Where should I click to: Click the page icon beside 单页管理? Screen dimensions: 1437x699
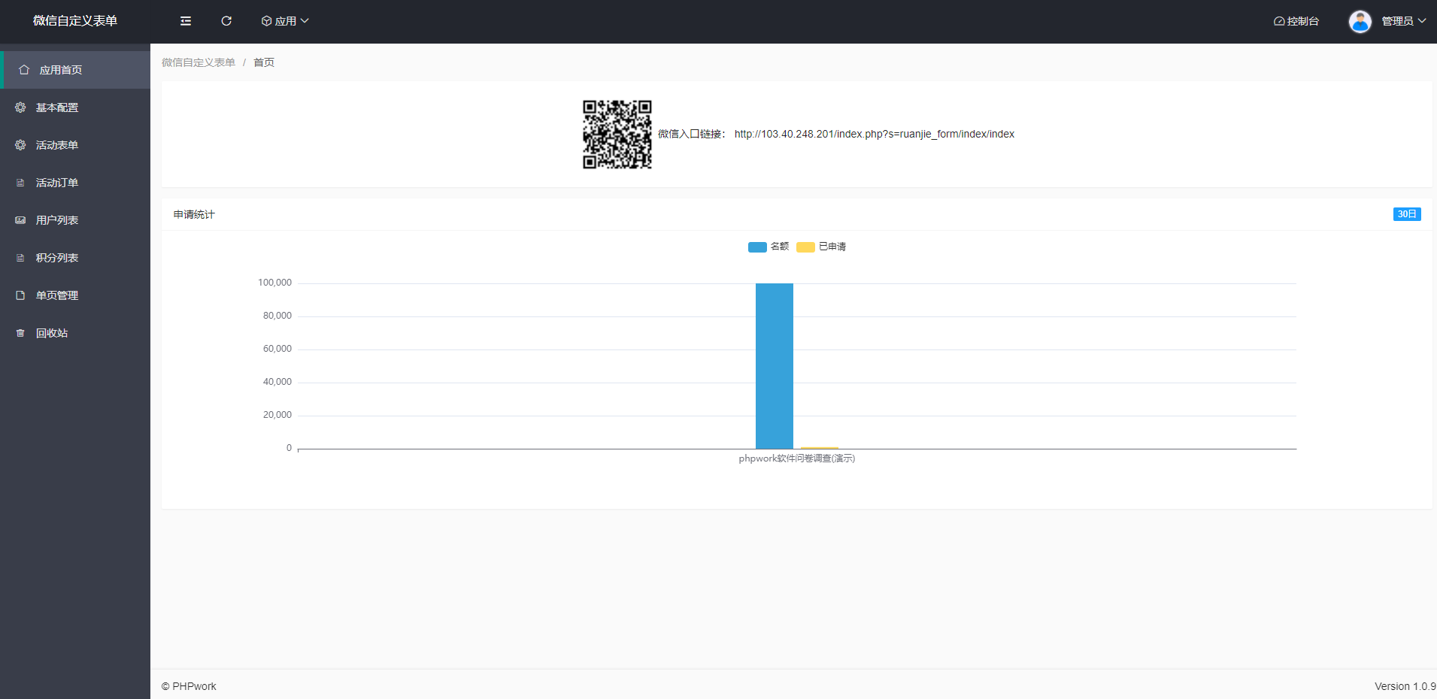[20, 295]
